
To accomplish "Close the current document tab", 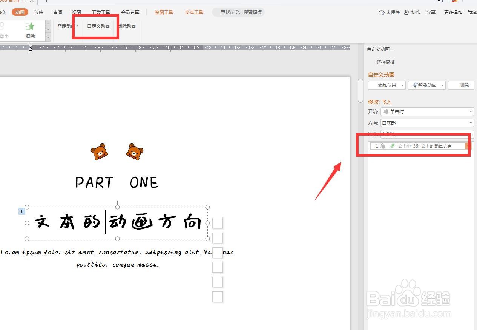I will pos(32,1).
